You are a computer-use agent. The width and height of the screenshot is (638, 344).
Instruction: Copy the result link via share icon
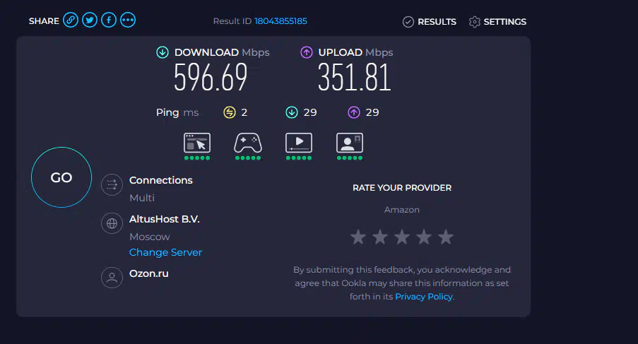[71, 20]
